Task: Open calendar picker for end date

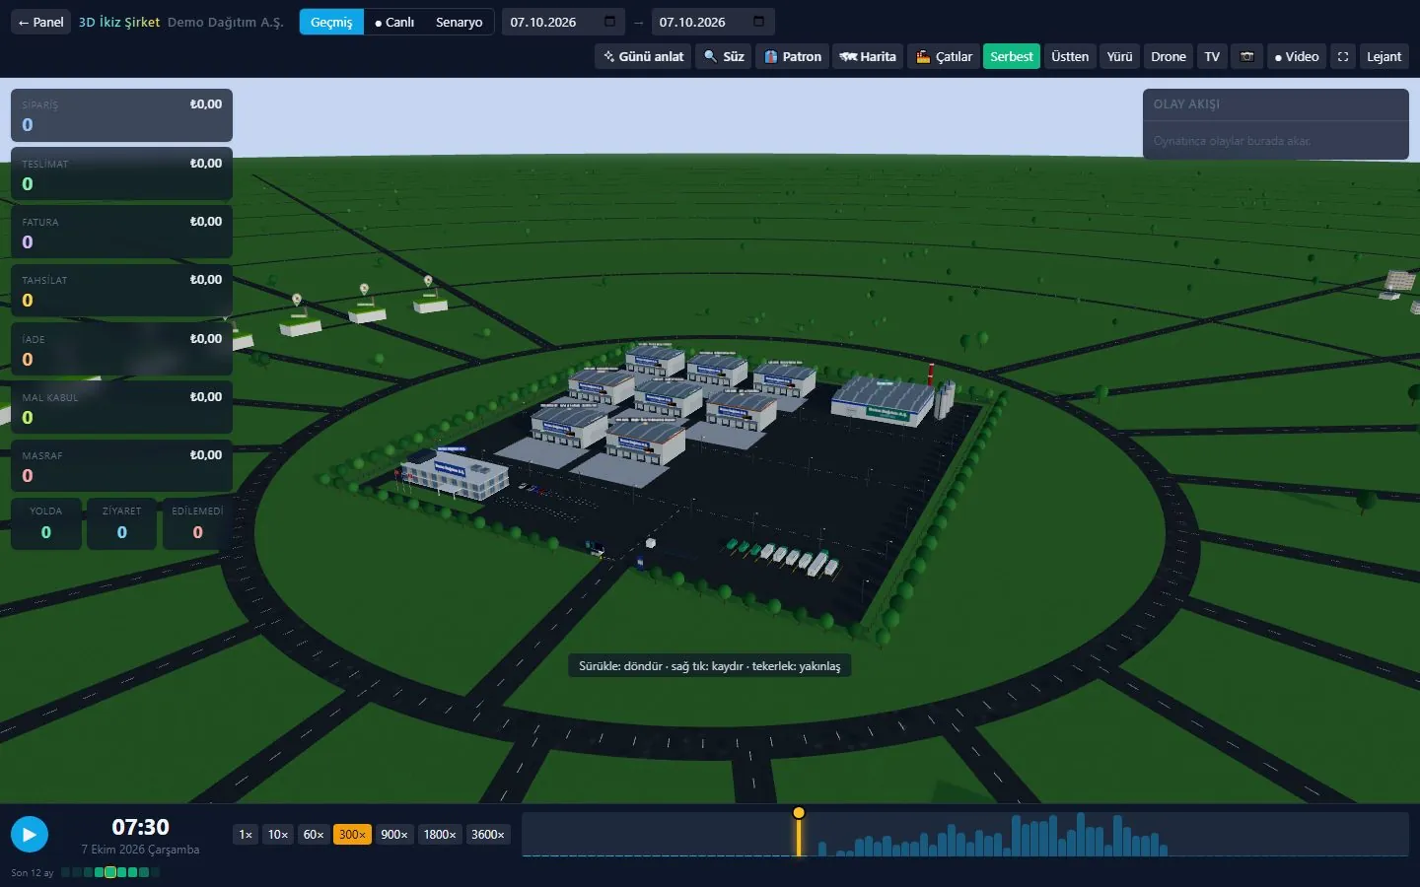Action: tap(758, 22)
